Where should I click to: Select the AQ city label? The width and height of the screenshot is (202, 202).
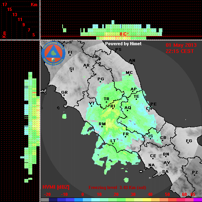coord(128,108)
